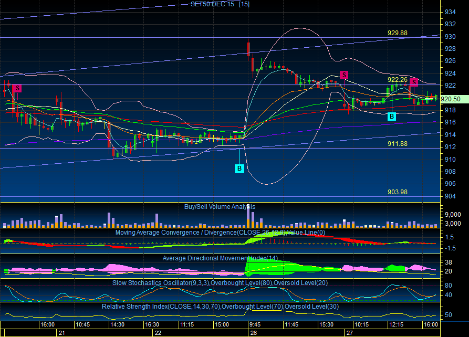Select the date 27 label on date axis

pos(349,333)
